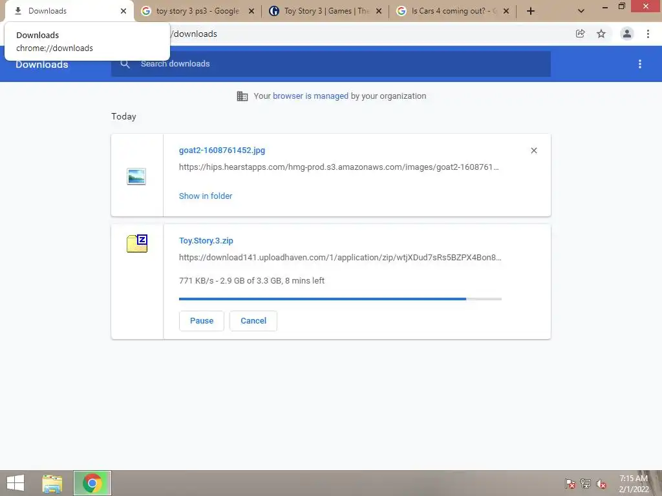Close the Is Cars 4 coming out tab
Viewport: 662px width, 496px height.
coord(506,11)
